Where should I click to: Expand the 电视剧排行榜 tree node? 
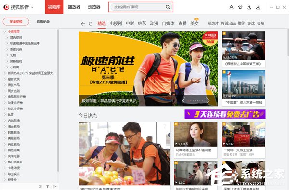5,96
